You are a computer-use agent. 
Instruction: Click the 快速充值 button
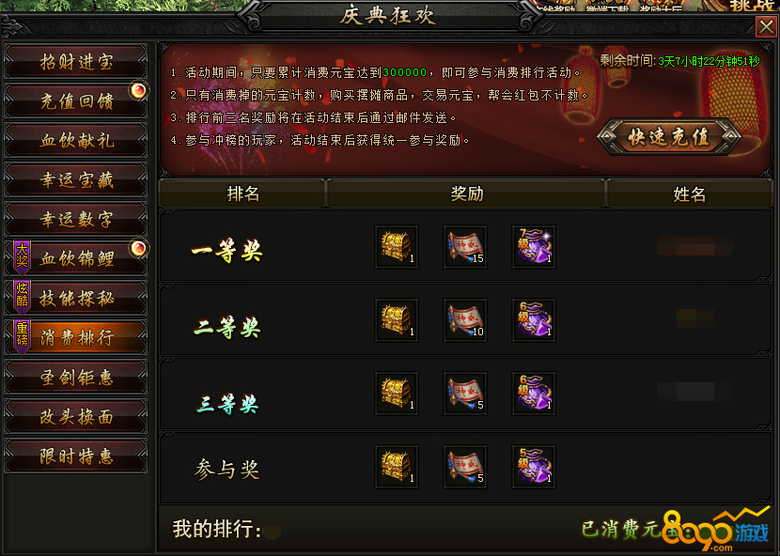pos(668,136)
